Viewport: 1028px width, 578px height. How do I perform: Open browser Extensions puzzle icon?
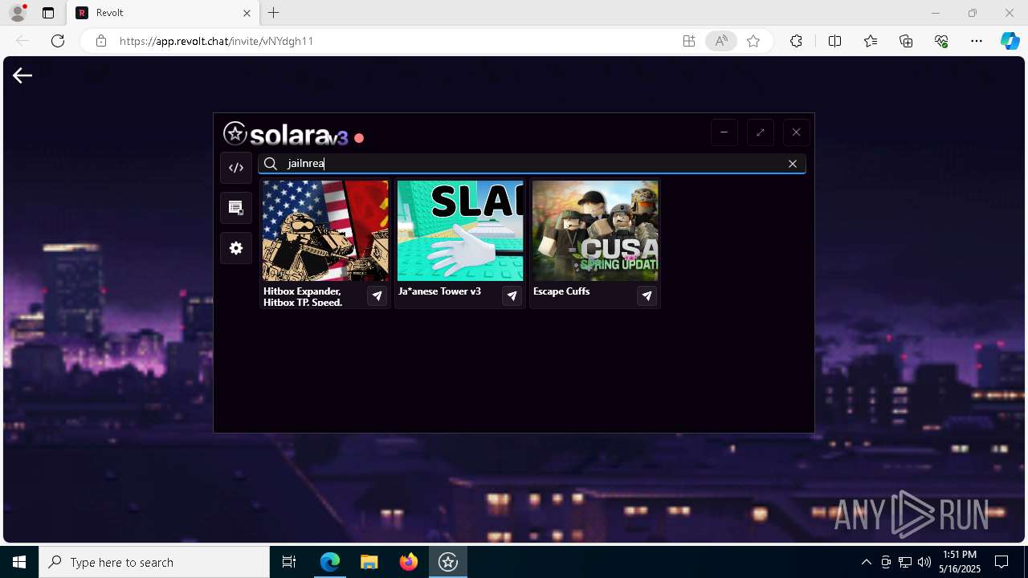click(x=796, y=41)
